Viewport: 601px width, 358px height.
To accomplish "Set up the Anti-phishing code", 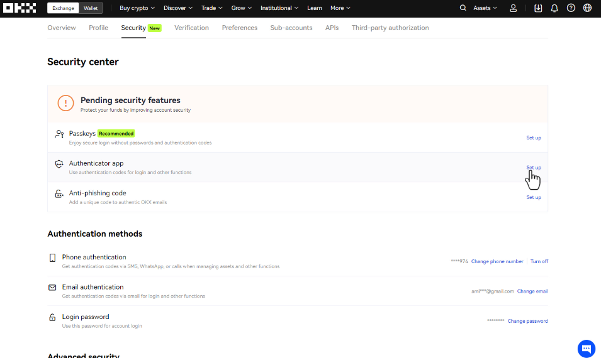I will click(x=534, y=197).
